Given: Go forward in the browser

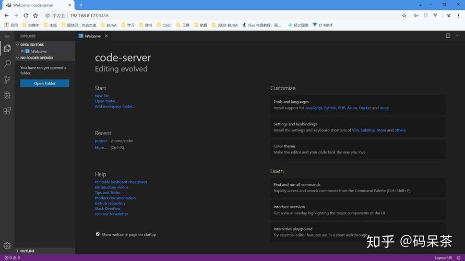Looking at the screenshot, I should click(16, 16).
